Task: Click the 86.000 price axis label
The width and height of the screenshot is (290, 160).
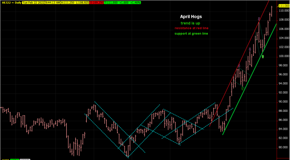Action: 284,120
